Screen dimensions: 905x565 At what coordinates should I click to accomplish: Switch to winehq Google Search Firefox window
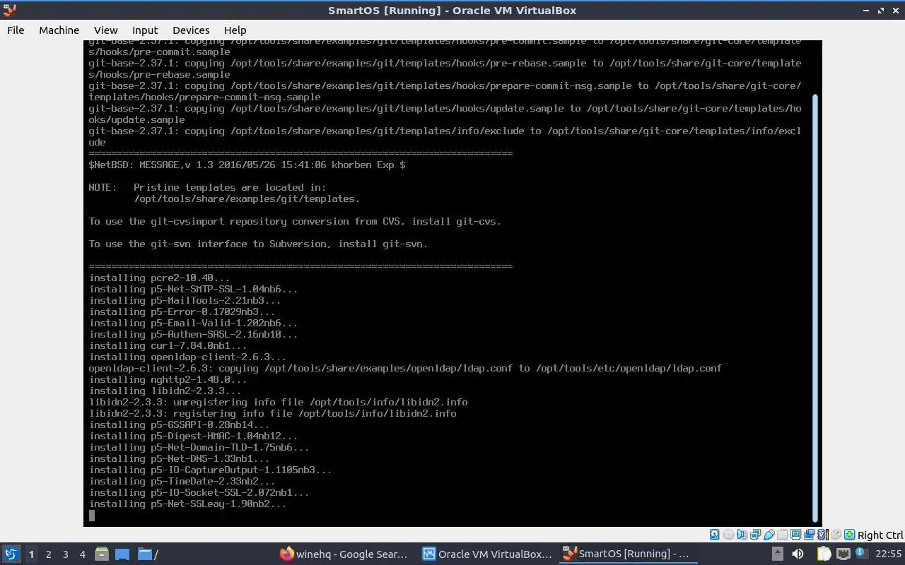[x=344, y=554]
